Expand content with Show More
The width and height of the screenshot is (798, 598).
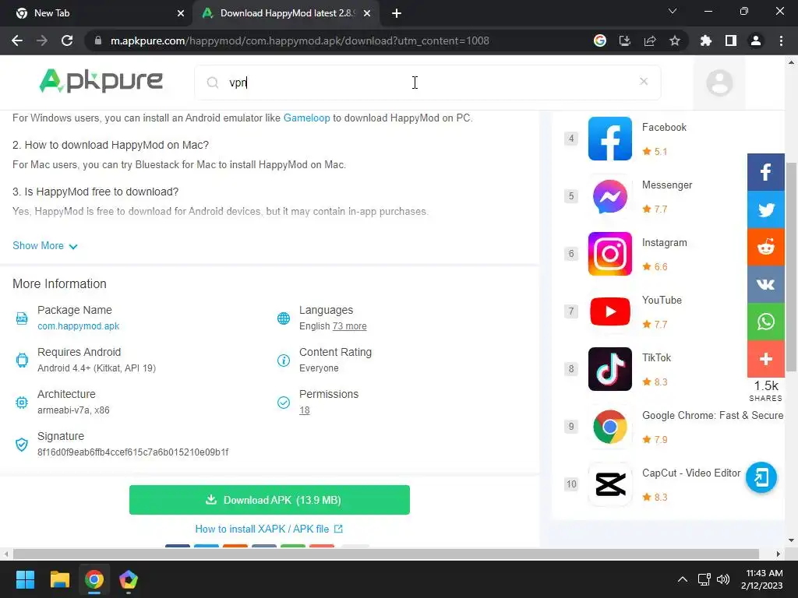tap(44, 245)
